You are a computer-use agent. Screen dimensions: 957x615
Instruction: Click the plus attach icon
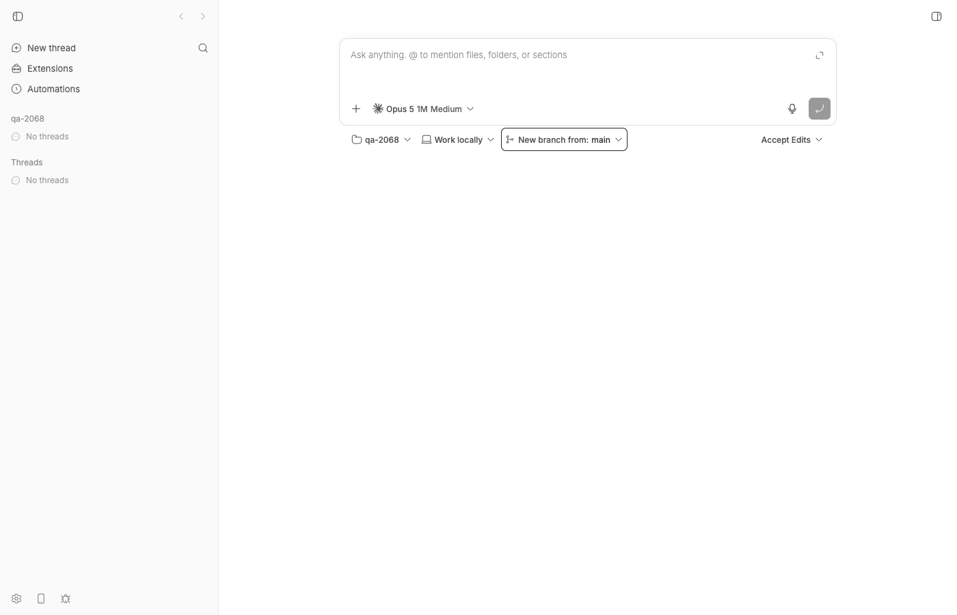[356, 109]
